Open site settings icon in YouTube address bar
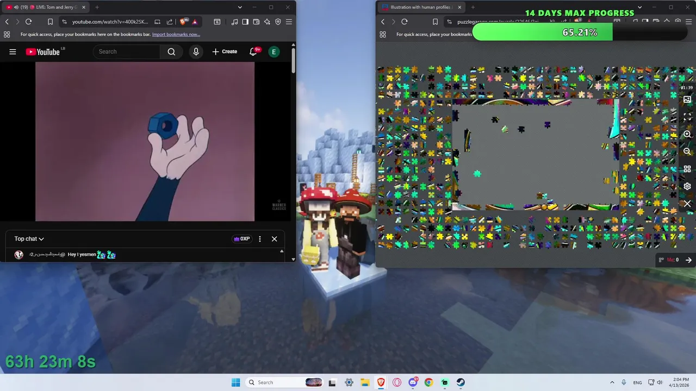Image resolution: width=696 pixels, height=391 pixels. coord(65,22)
